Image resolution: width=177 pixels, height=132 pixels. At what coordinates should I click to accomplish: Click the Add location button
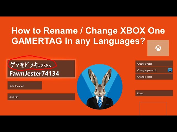point(25,86)
